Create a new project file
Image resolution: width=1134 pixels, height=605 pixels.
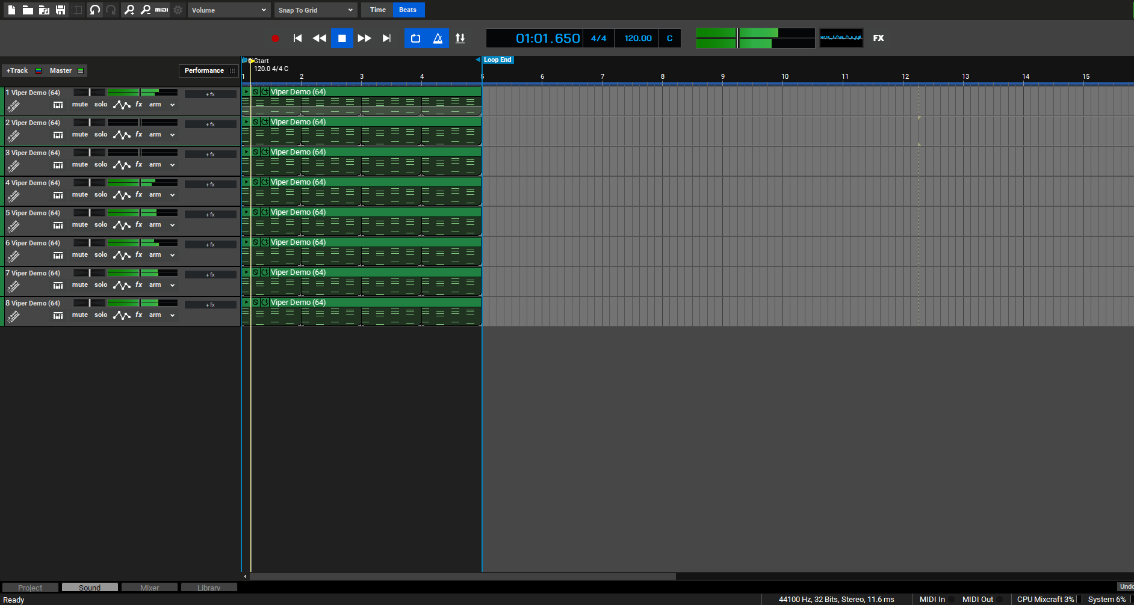[x=11, y=10]
